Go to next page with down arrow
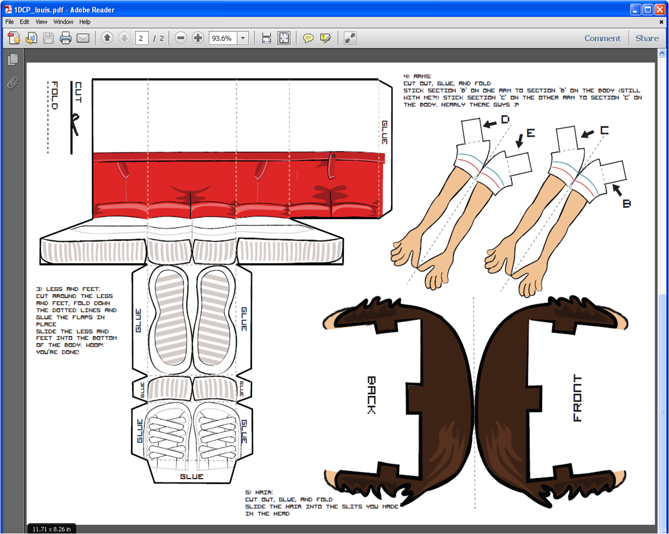 click(124, 38)
